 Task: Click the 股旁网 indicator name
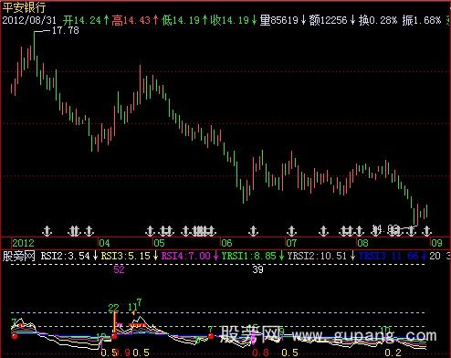19,256
